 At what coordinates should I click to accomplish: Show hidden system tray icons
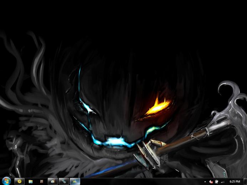click(205, 182)
